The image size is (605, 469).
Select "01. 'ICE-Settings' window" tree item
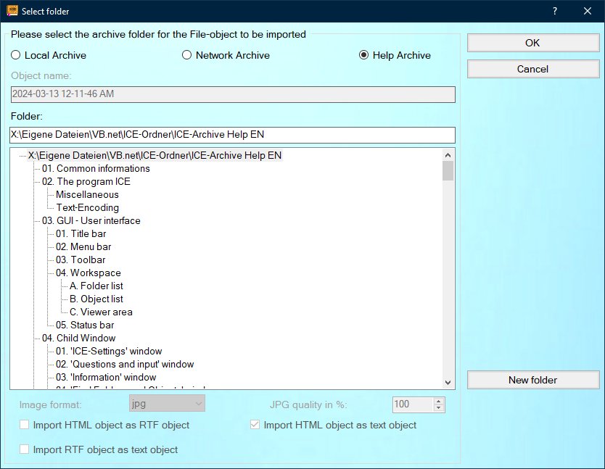tap(109, 351)
